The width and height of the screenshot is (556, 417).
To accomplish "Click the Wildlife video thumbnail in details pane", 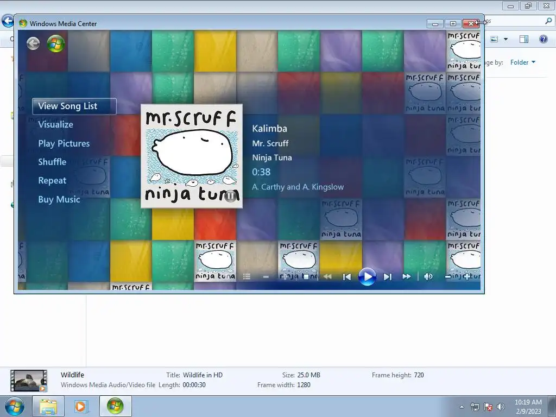I will [29, 381].
